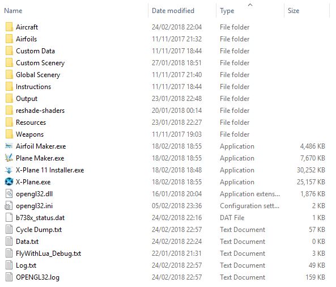This screenshot has width=336, height=287.
Task: Click the Log.txt document icon
Action: tap(9, 265)
